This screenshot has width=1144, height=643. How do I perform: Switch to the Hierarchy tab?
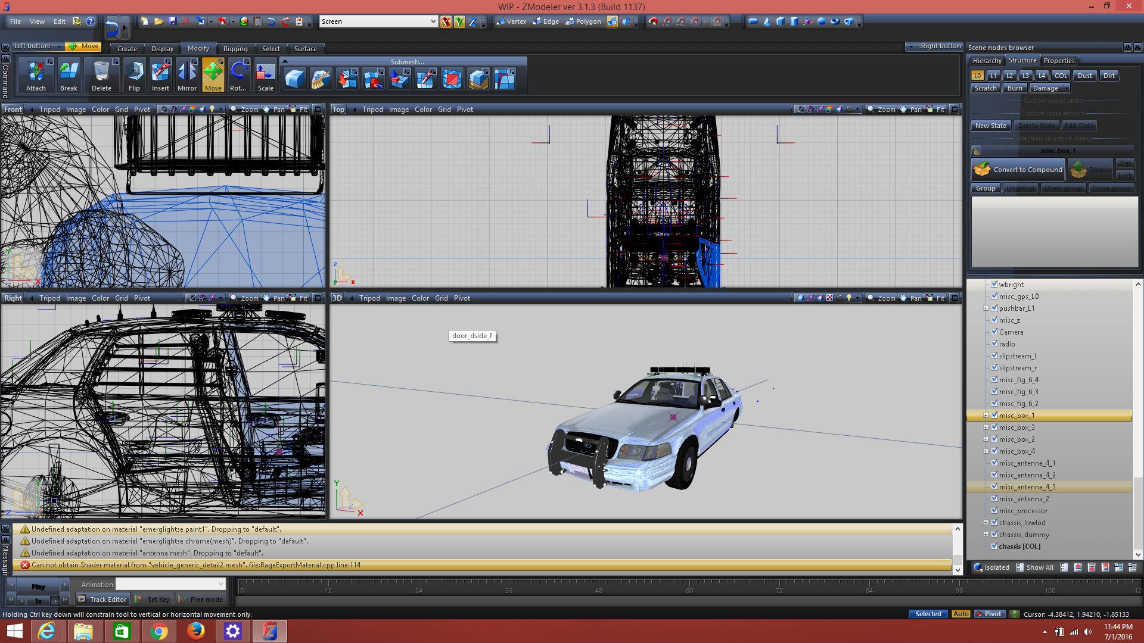coord(987,61)
